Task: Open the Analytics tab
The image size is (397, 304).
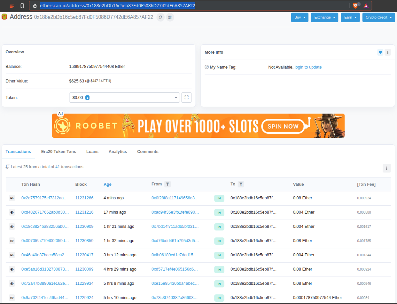Action: (x=118, y=152)
